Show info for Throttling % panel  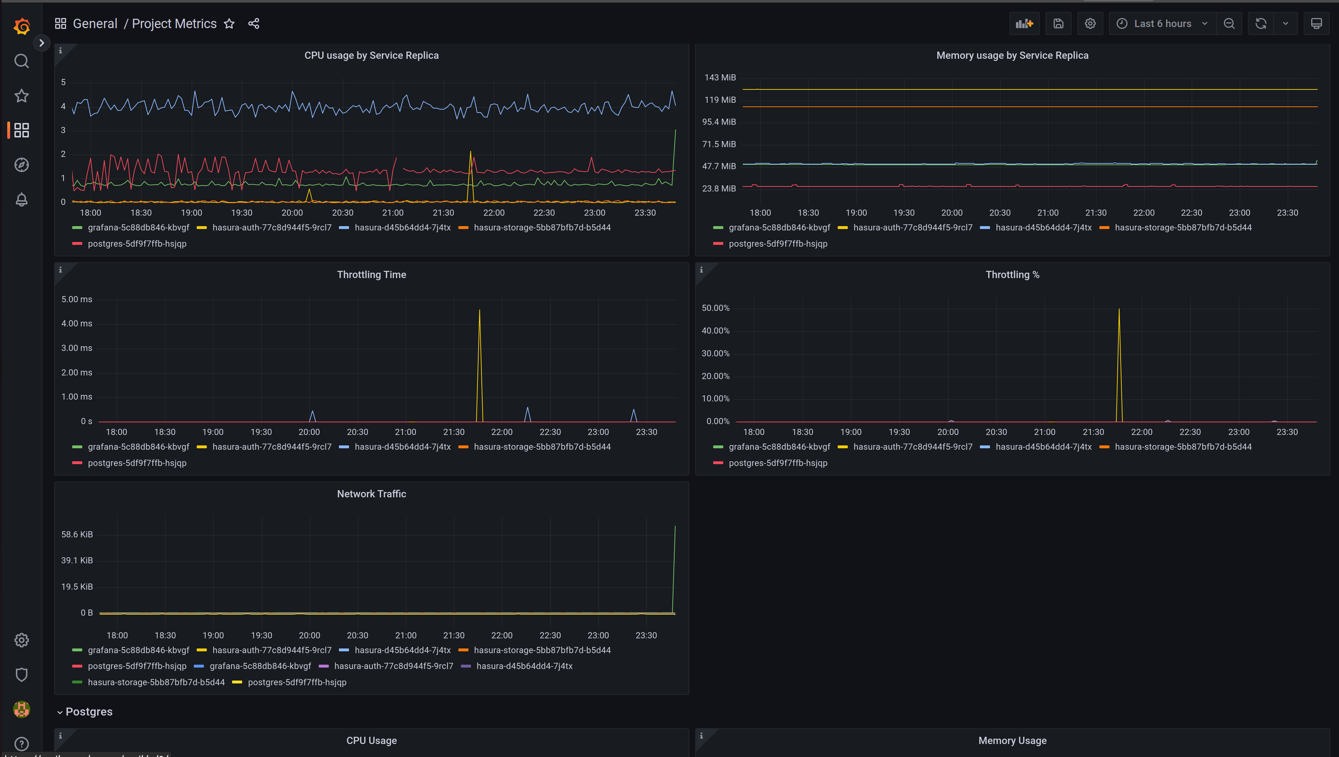pos(701,270)
